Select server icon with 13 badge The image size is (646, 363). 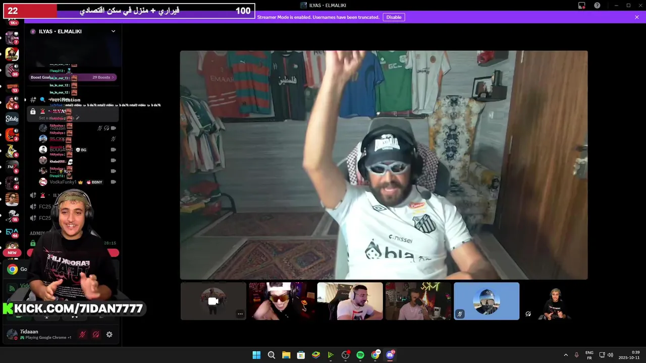click(x=12, y=87)
